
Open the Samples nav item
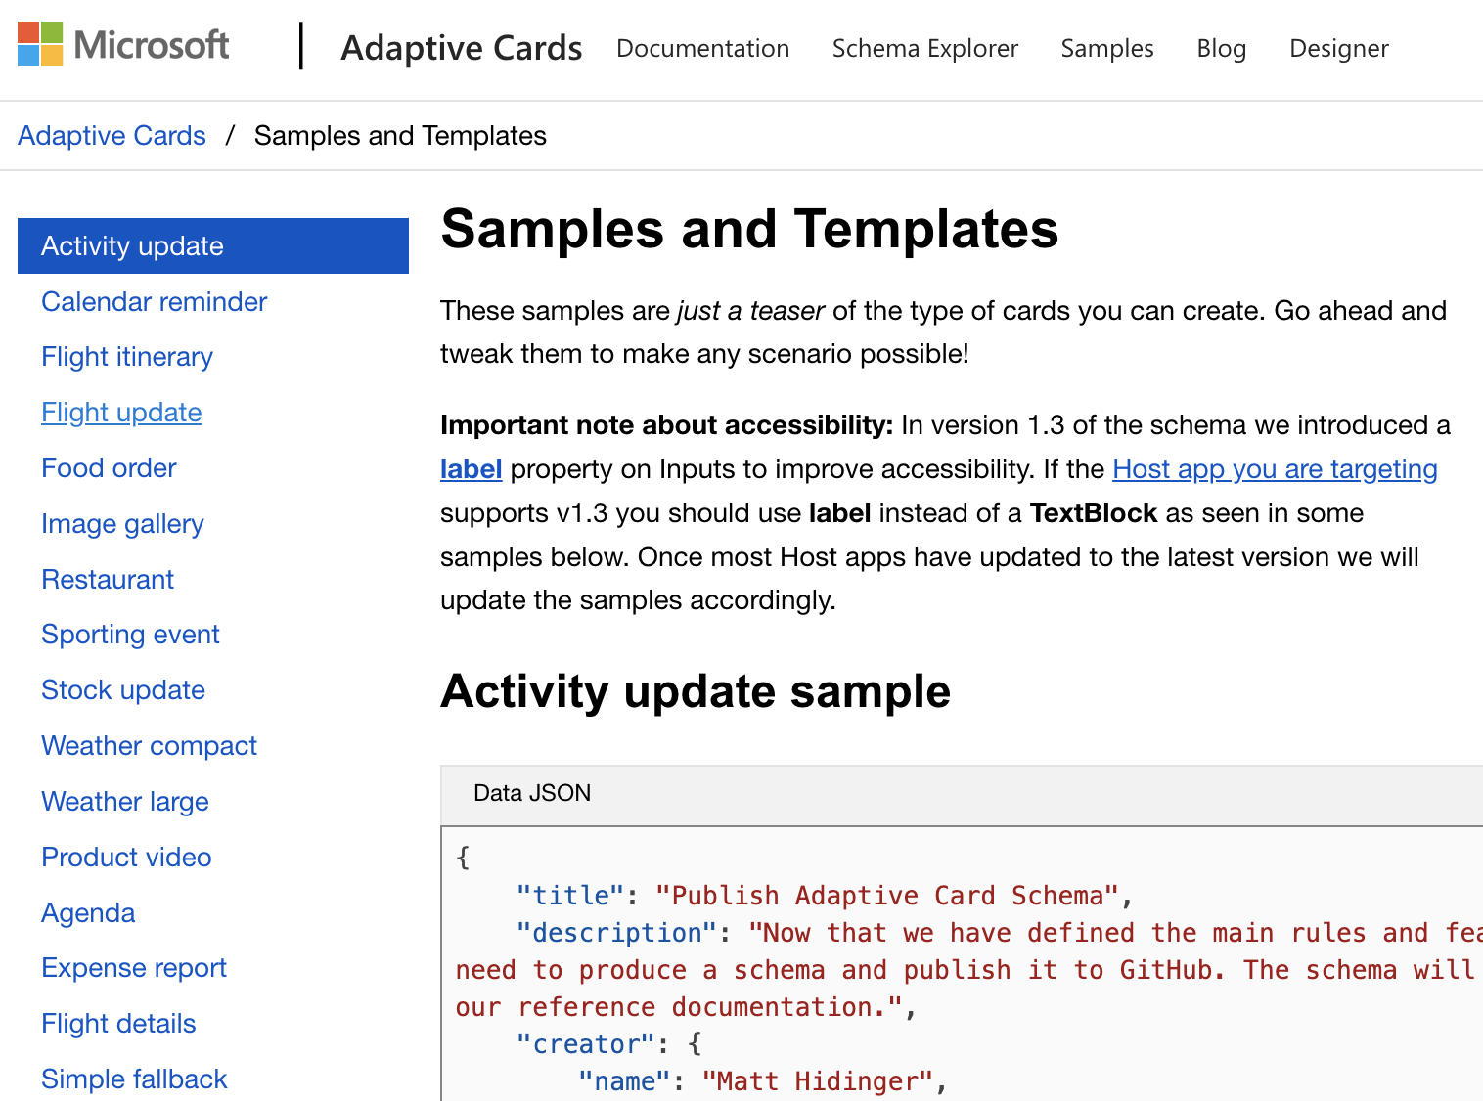(1107, 48)
